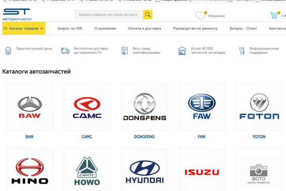286x191 pixels.
Task: Follow the BAW text link
Action: click(29, 136)
